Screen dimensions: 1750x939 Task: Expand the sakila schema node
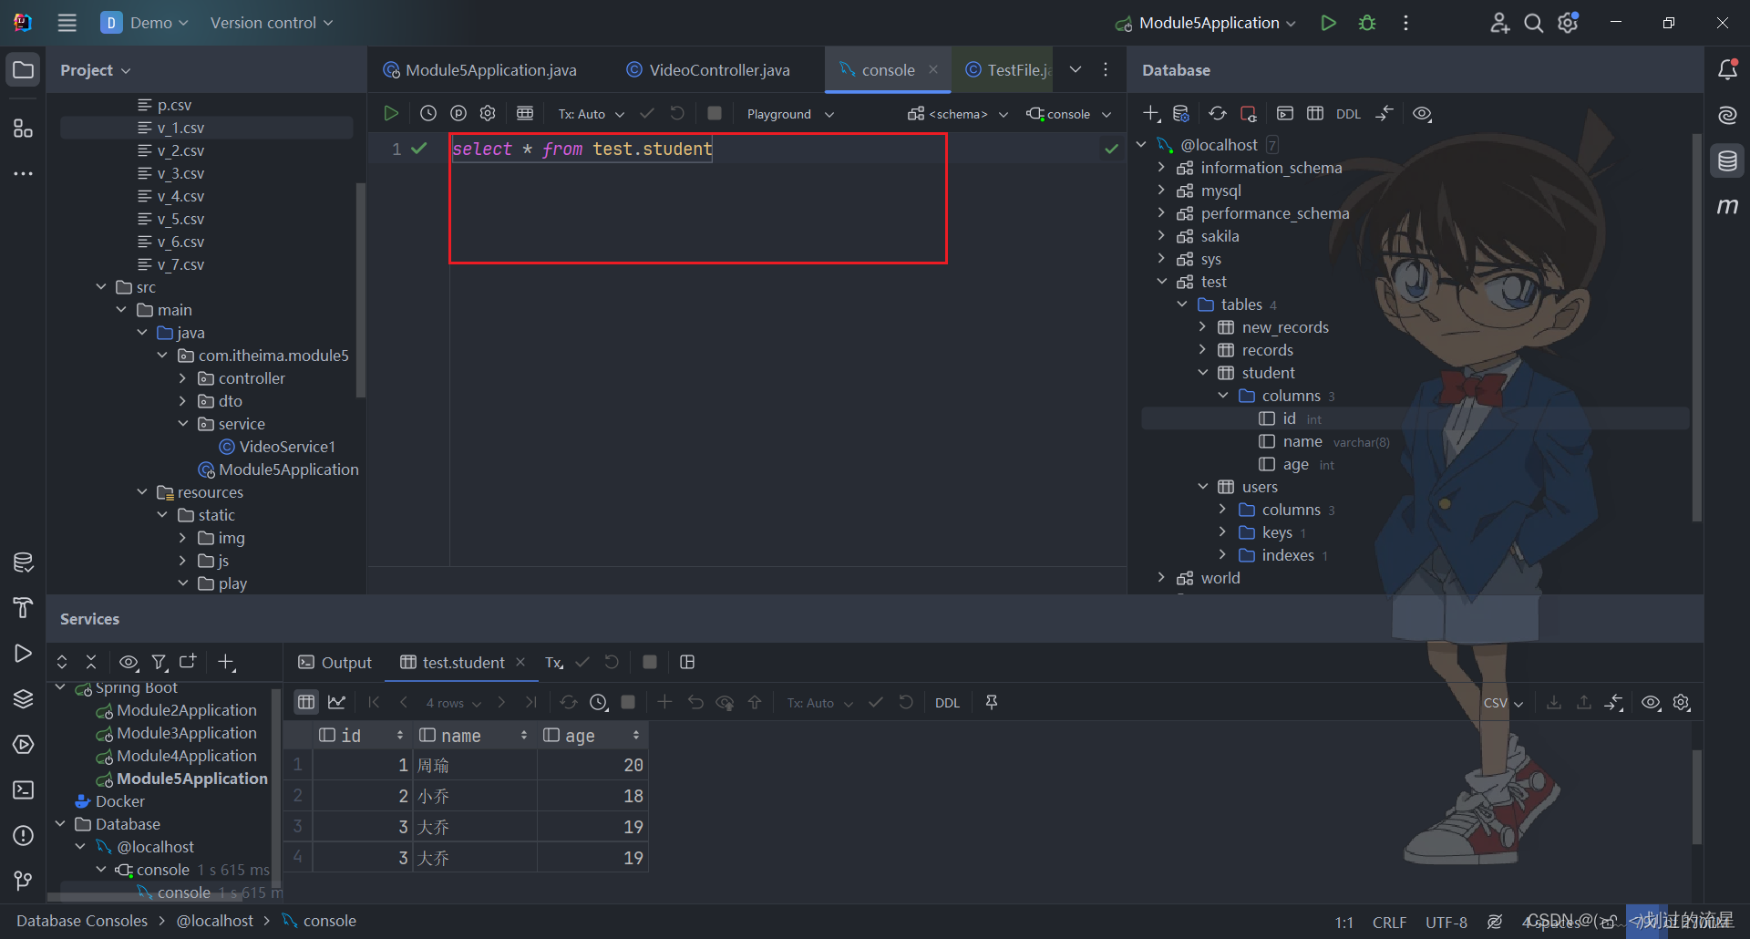[x=1160, y=236]
